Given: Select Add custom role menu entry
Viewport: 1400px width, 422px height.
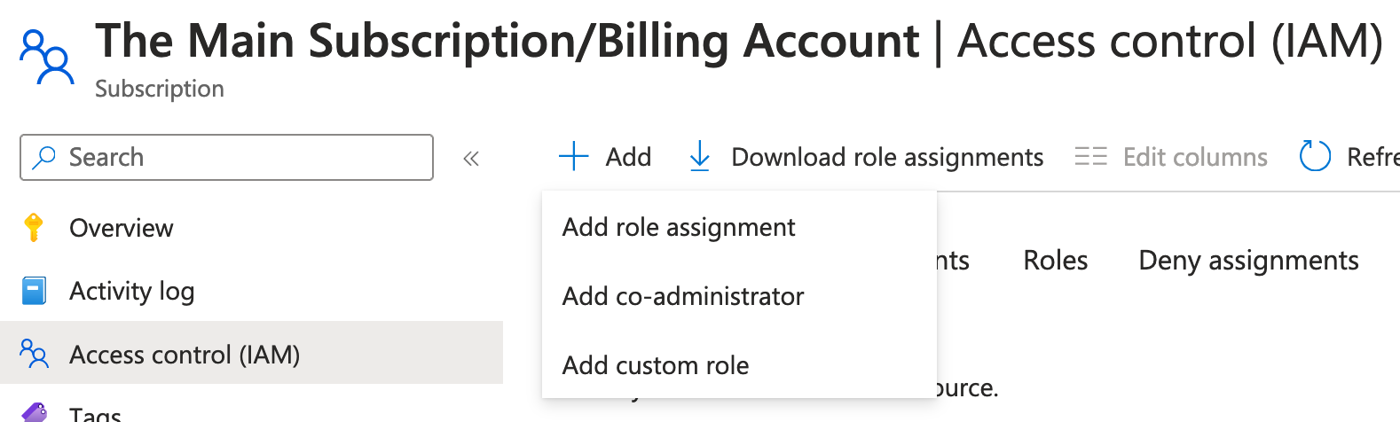Looking at the screenshot, I should [656, 365].
